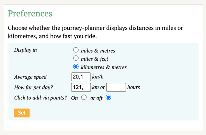
Task: Click the 'hours' unit text
Action: (x=134, y=87)
